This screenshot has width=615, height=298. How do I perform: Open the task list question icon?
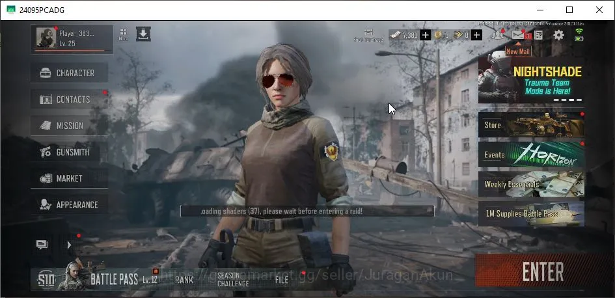point(539,35)
